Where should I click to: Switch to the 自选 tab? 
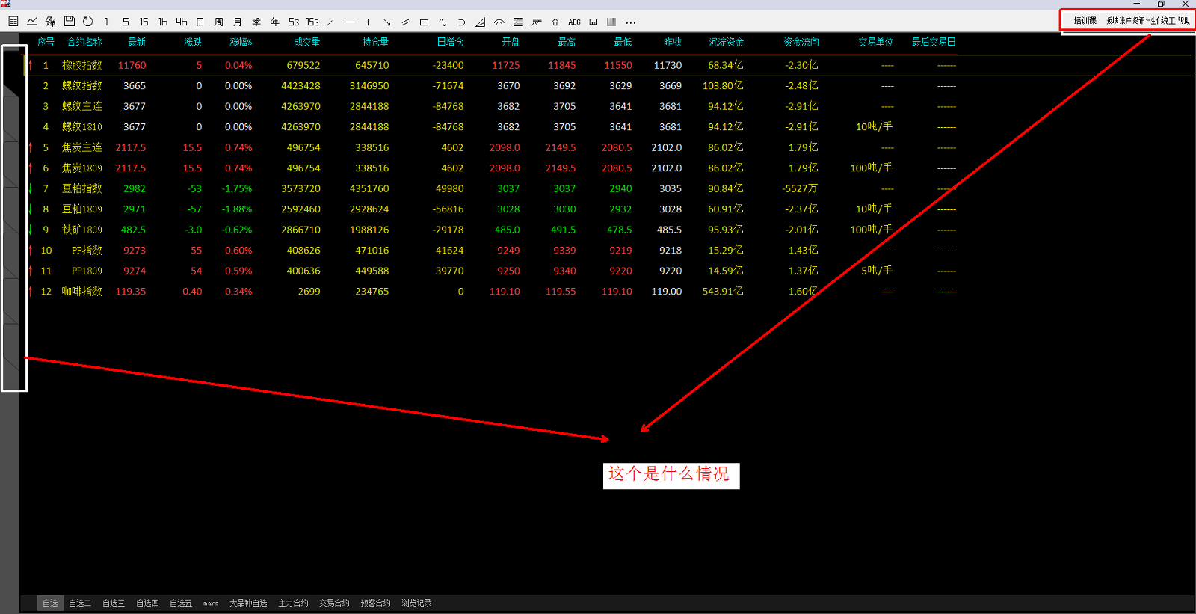tap(50, 603)
